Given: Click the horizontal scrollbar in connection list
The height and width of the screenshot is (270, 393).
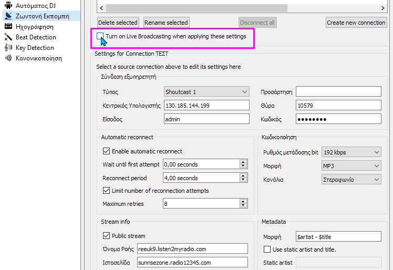Looking at the screenshot, I should 242,8.
